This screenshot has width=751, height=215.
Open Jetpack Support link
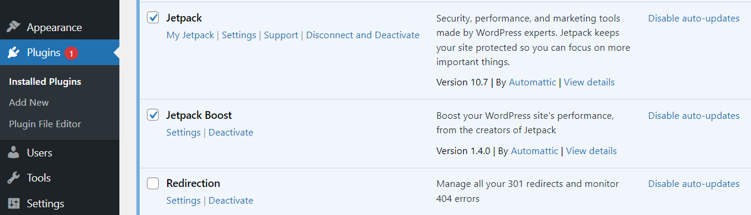[281, 35]
